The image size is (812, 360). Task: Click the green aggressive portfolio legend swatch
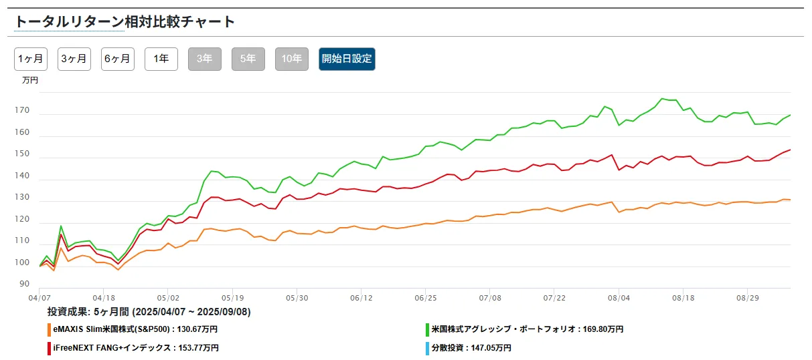(427, 329)
